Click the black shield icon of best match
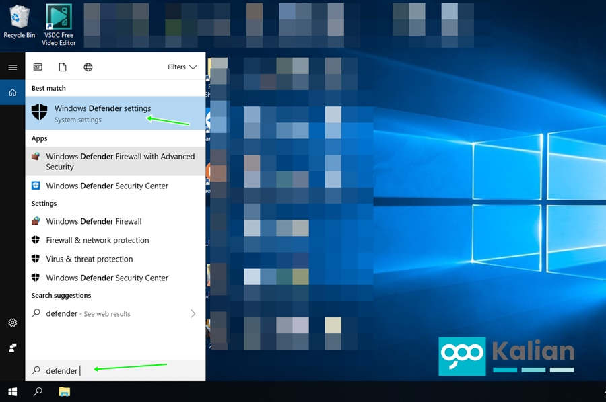Viewport: 606px width, 402px height. click(40, 112)
